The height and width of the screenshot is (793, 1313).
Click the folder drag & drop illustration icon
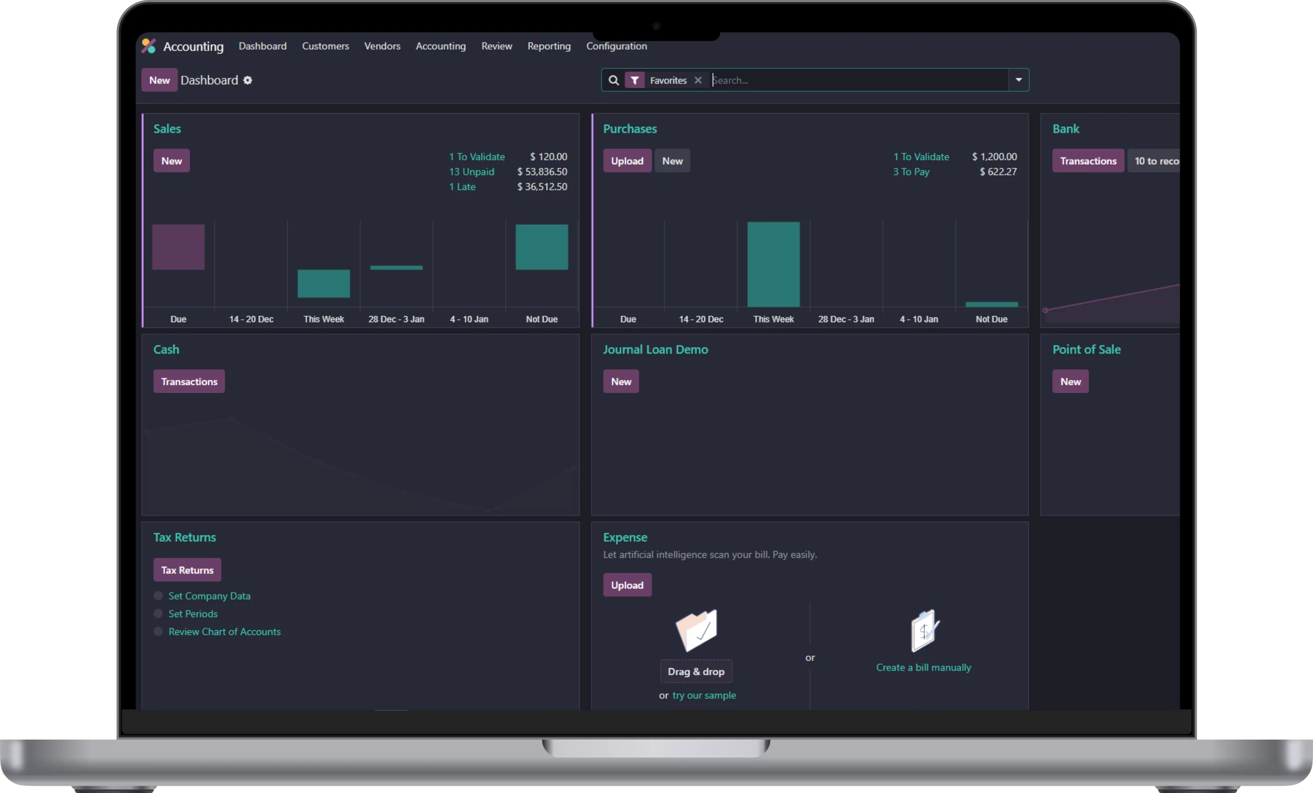click(697, 630)
